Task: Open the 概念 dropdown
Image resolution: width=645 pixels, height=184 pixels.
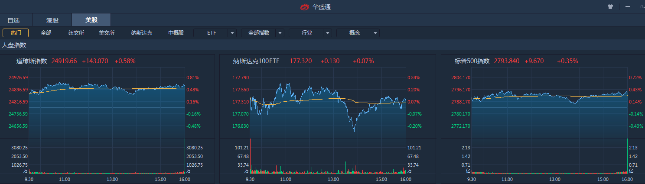Action: click(x=358, y=33)
